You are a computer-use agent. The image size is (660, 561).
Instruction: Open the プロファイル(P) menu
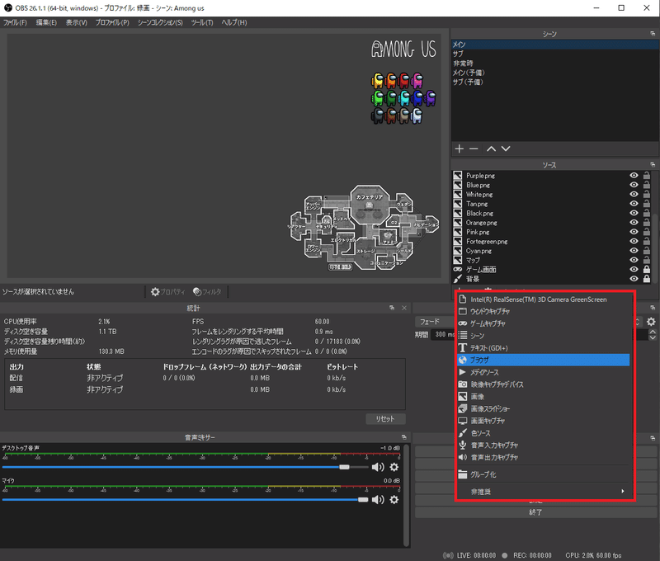[x=112, y=22]
